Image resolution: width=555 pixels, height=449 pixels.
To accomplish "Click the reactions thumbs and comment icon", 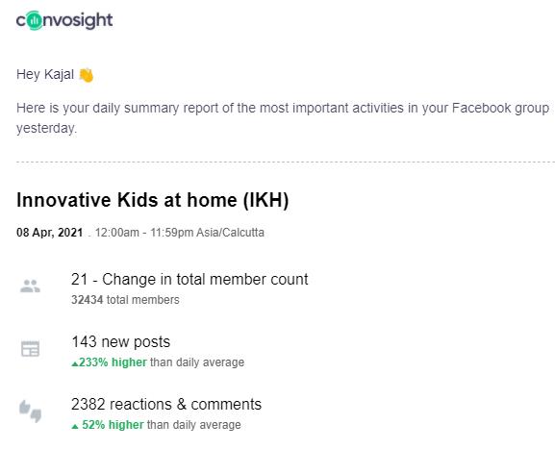I will pyautogui.click(x=30, y=412).
